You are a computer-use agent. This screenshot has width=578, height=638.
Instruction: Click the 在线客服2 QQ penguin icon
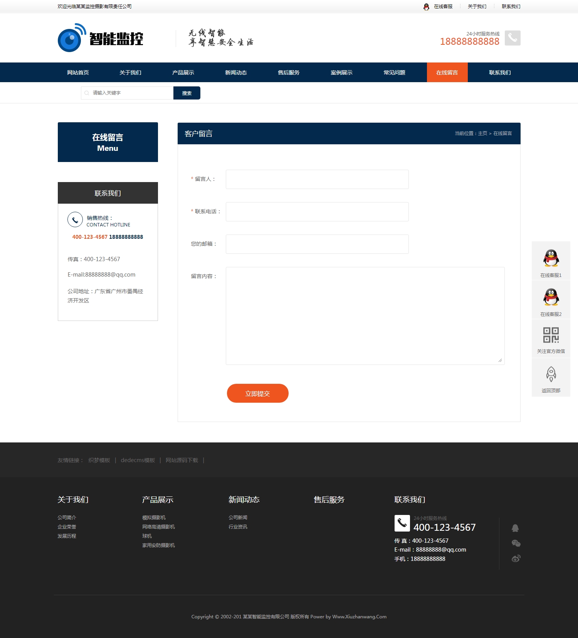coord(551,297)
